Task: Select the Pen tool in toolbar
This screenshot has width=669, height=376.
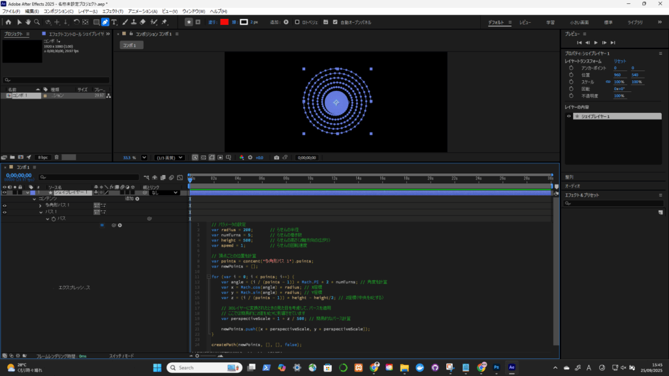Action: tap(105, 22)
